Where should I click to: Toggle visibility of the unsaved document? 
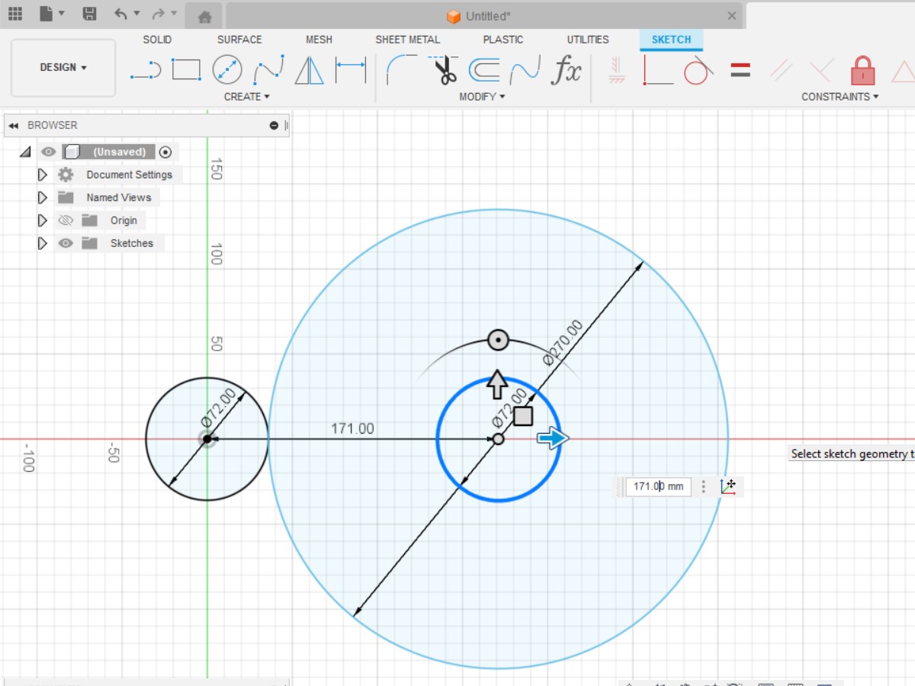tap(47, 152)
